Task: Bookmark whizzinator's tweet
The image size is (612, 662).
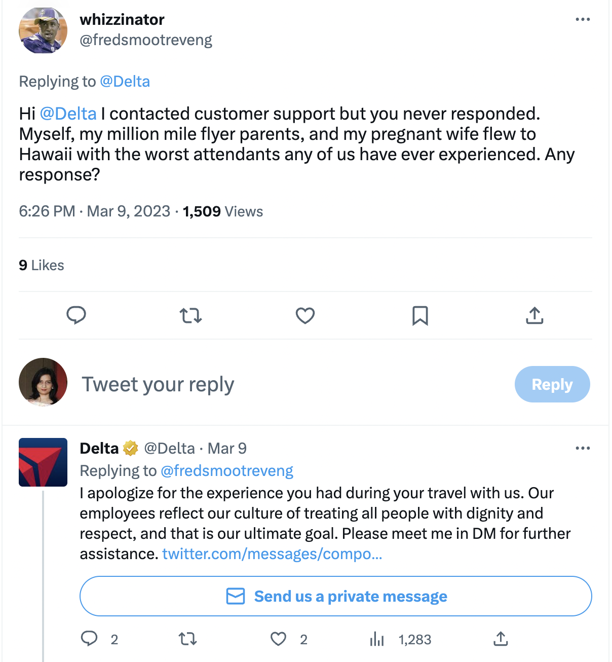Action: (420, 316)
